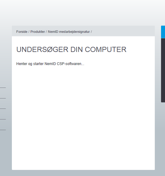Image resolution: width=165 pixels, height=176 pixels.
Task: Go to the Produkter breadcrumb link
Action: (38, 32)
